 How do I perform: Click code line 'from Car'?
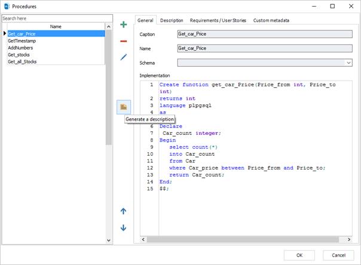(x=182, y=161)
